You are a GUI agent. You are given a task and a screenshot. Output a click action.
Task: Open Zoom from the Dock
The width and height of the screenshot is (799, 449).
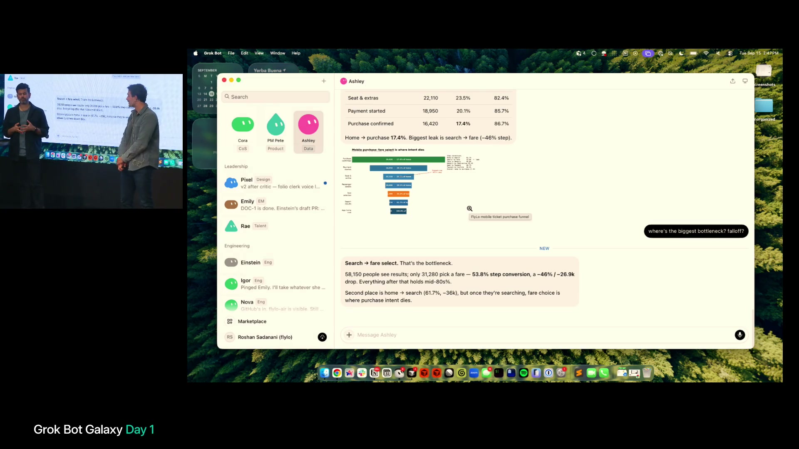coord(474,373)
